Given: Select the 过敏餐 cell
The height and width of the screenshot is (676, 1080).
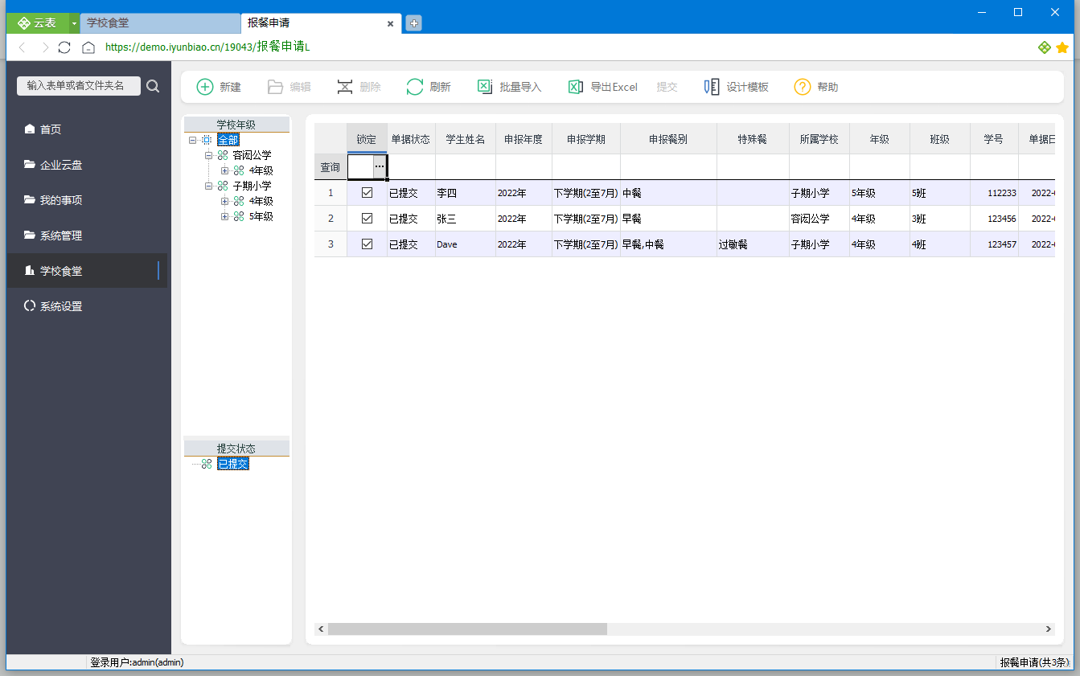Looking at the screenshot, I should tap(753, 244).
